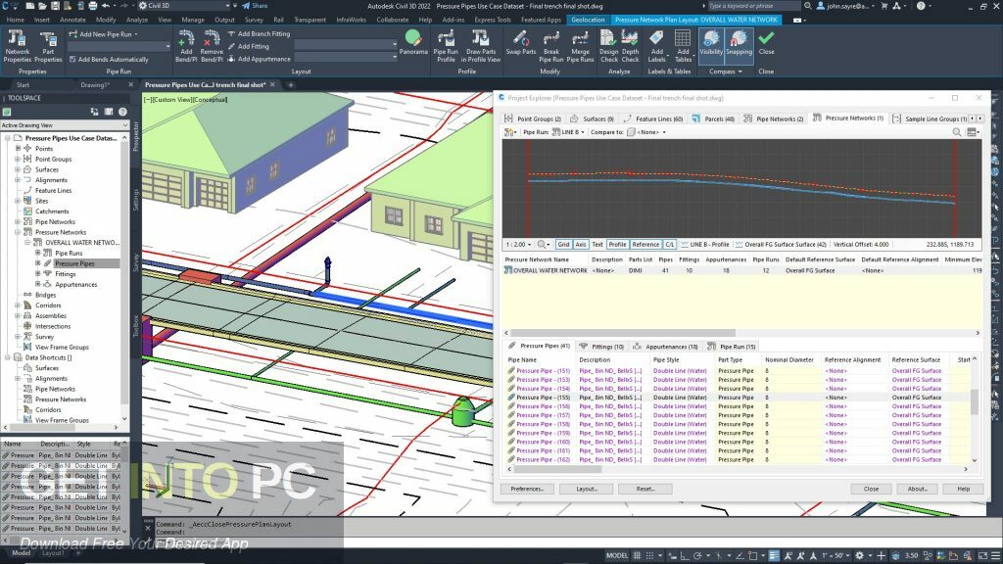The height and width of the screenshot is (564, 1003).
Task: Click the keyword search field
Action: [752, 6]
